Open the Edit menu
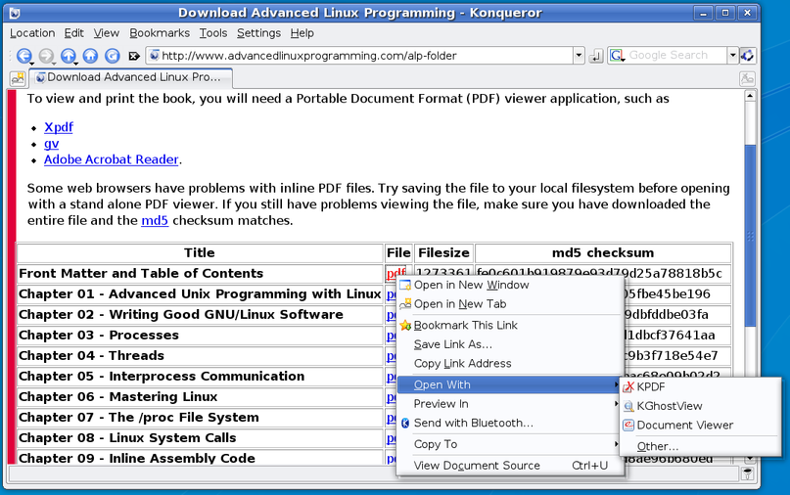The image size is (790, 495). (x=73, y=33)
